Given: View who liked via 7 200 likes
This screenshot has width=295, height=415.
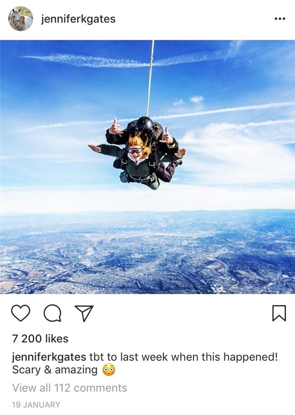Looking at the screenshot, I should (x=40, y=338).
